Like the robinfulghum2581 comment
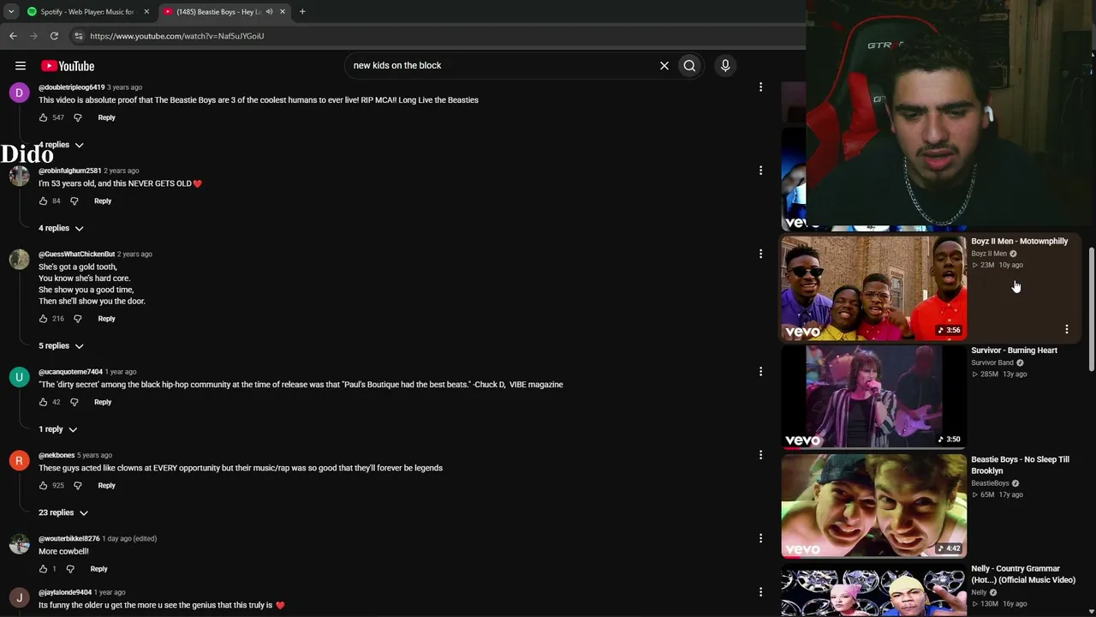The height and width of the screenshot is (617, 1096). [x=44, y=201]
